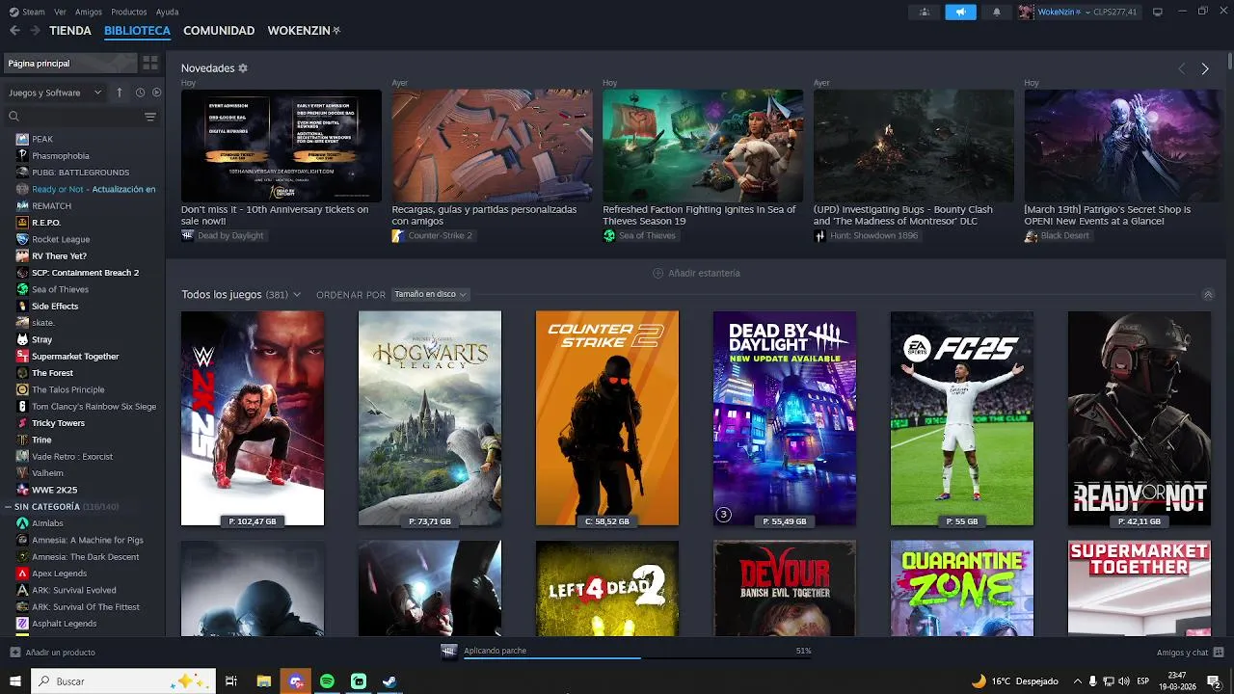Open the friends group icon in header
Image resolution: width=1234 pixels, height=694 pixels.
point(925,12)
